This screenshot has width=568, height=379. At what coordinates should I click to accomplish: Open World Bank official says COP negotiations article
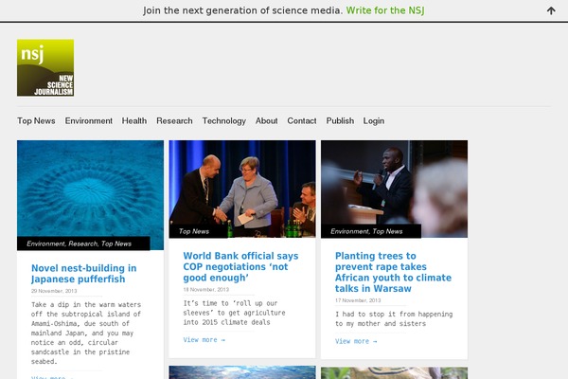tap(240, 266)
